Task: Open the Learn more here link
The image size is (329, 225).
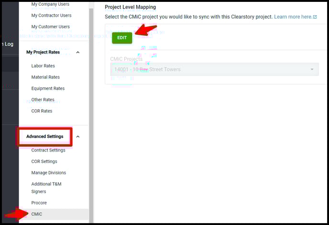Action: tap(293, 17)
